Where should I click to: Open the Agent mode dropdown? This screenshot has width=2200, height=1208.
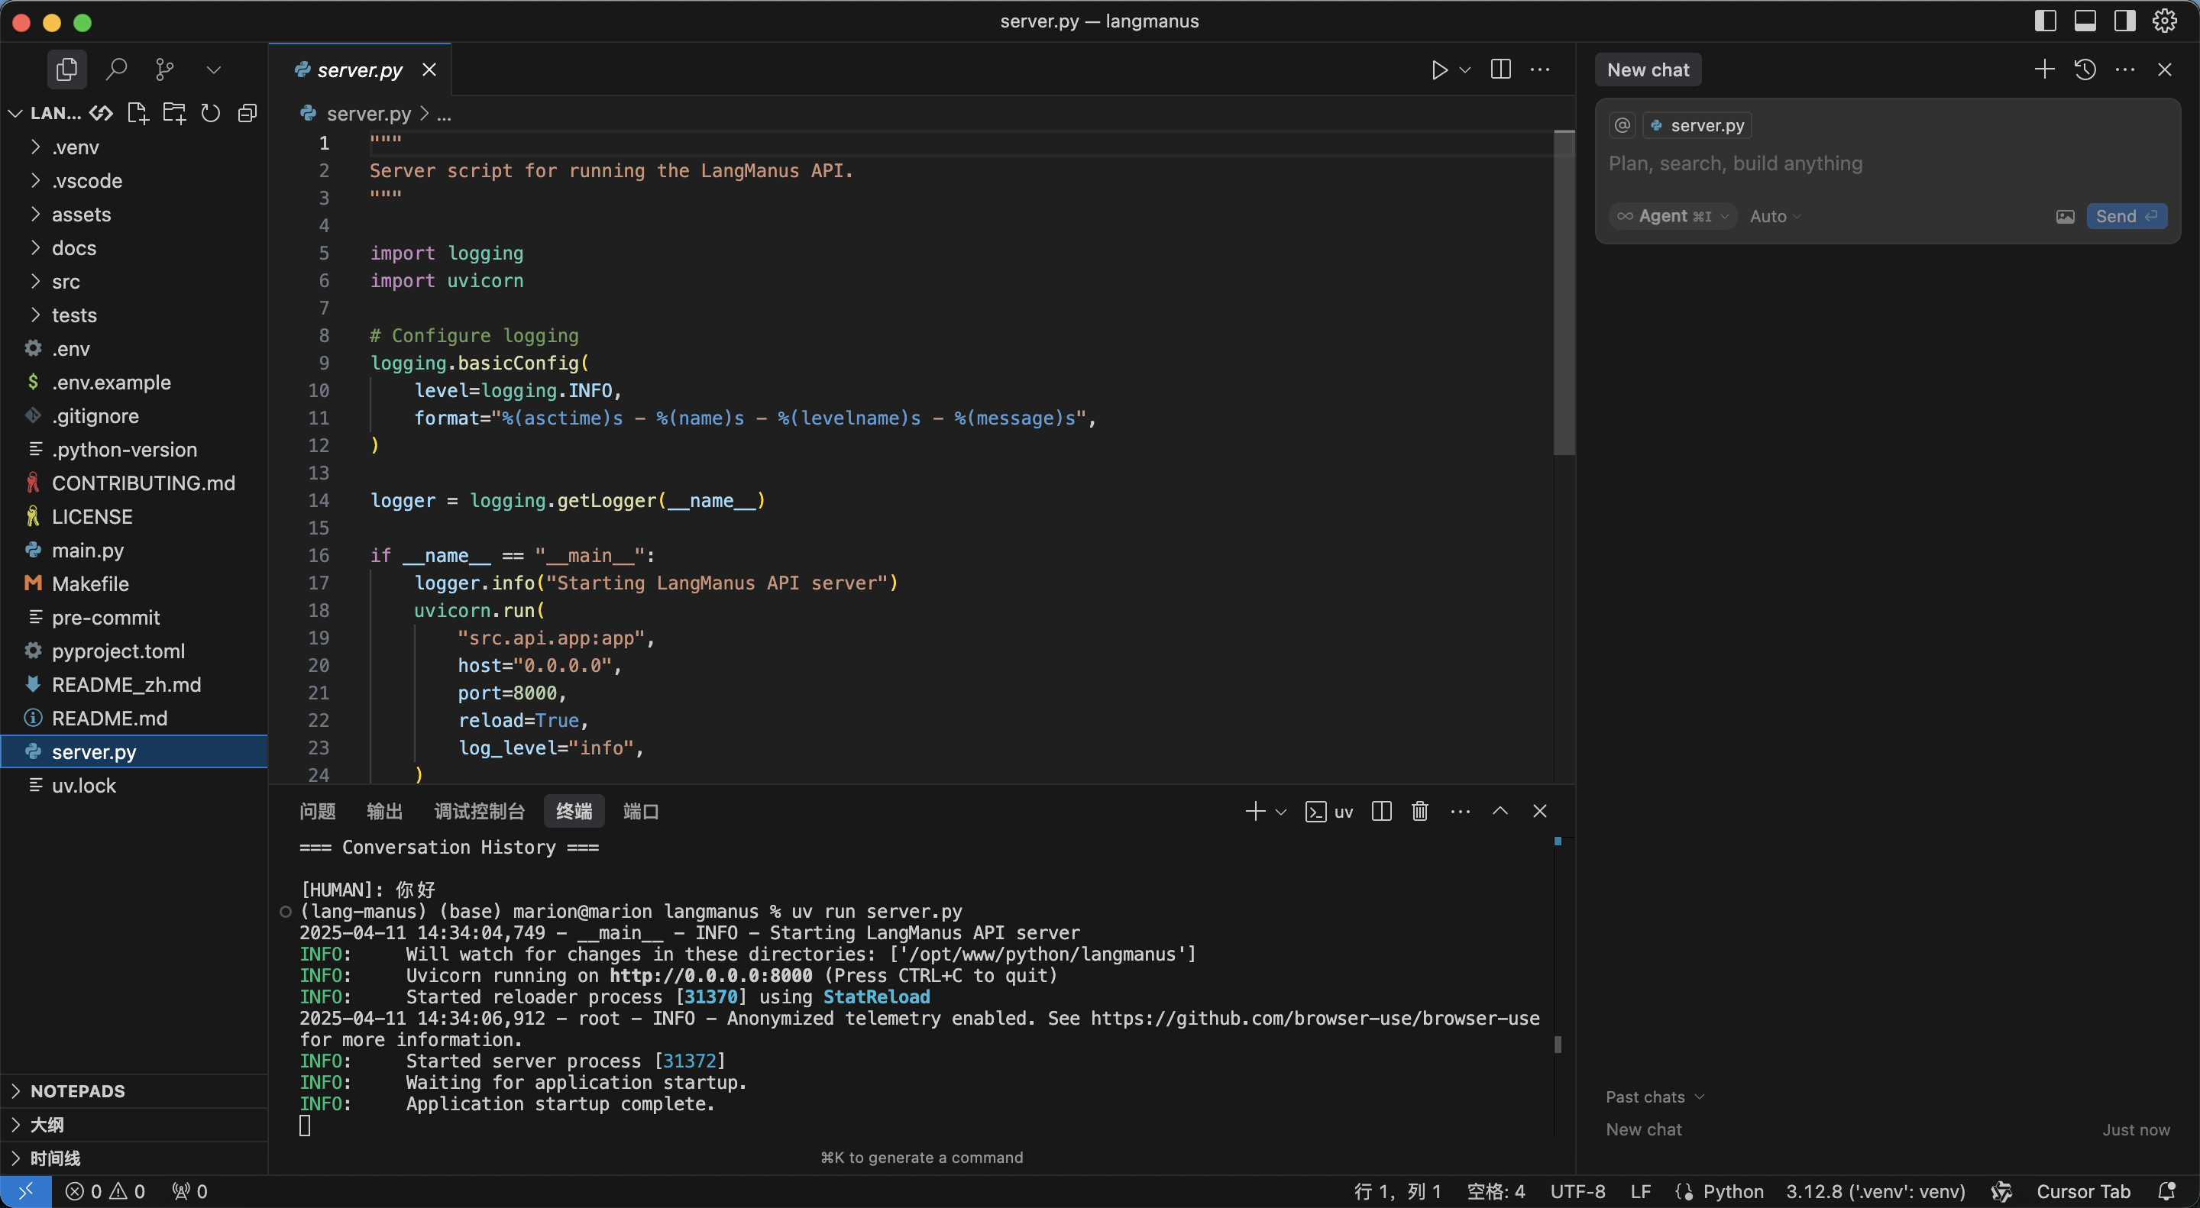pyautogui.click(x=1673, y=217)
